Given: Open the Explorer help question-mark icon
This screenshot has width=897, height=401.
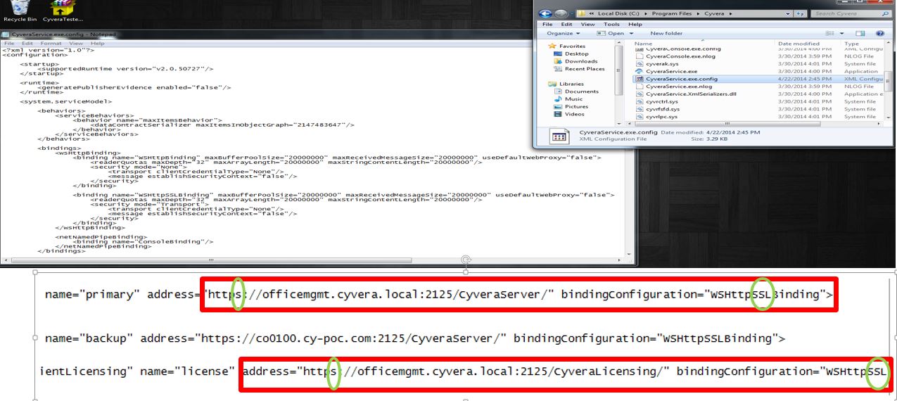Looking at the screenshot, I should coord(879,33).
